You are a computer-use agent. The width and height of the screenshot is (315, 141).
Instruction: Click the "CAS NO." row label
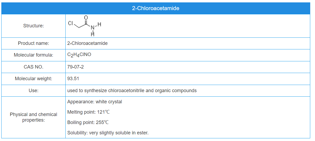(33, 67)
